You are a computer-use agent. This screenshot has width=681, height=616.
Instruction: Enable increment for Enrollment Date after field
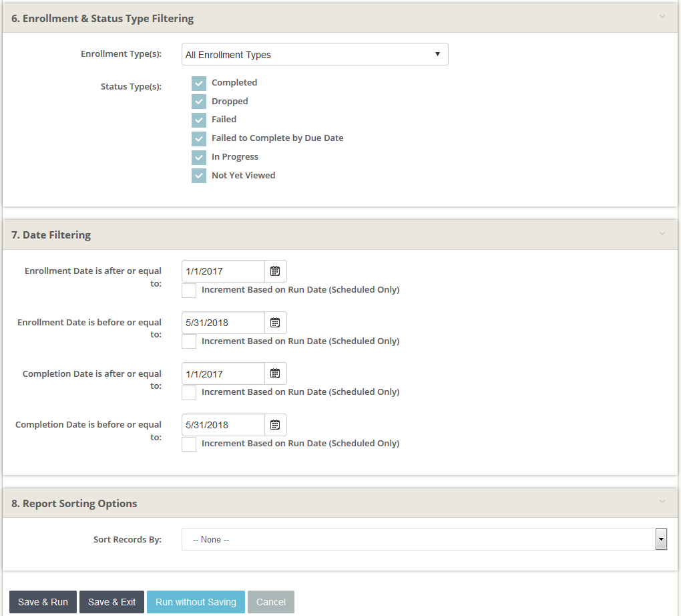(x=189, y=291)
